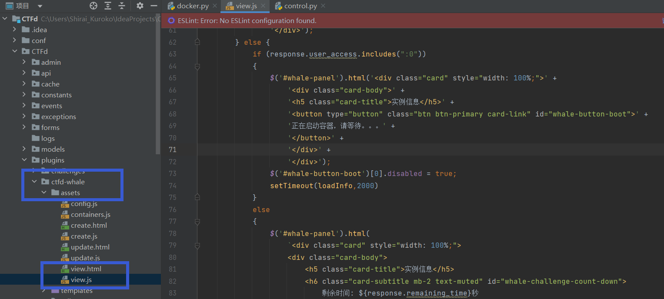Click the Expand All icon in project panel
The height and width of the screenshot is (299, 664).
point(108,6)
